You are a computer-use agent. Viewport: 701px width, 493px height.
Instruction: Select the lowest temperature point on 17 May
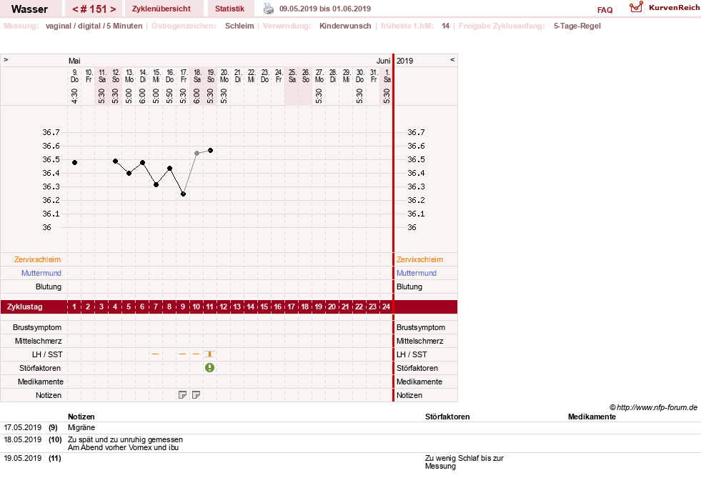click(x=184, y=194)
